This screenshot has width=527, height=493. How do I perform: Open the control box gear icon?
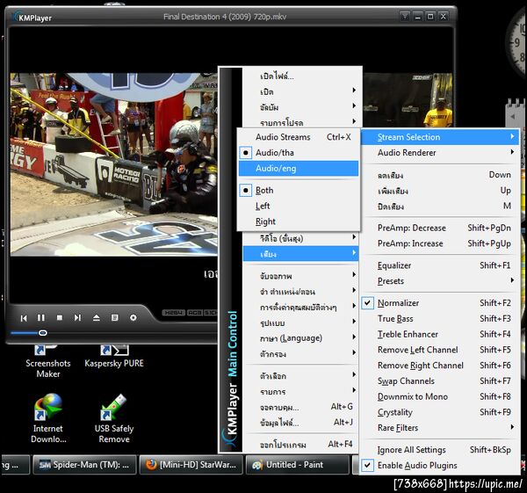pos(134,318)
